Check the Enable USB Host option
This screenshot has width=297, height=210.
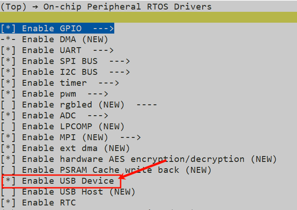9,192
